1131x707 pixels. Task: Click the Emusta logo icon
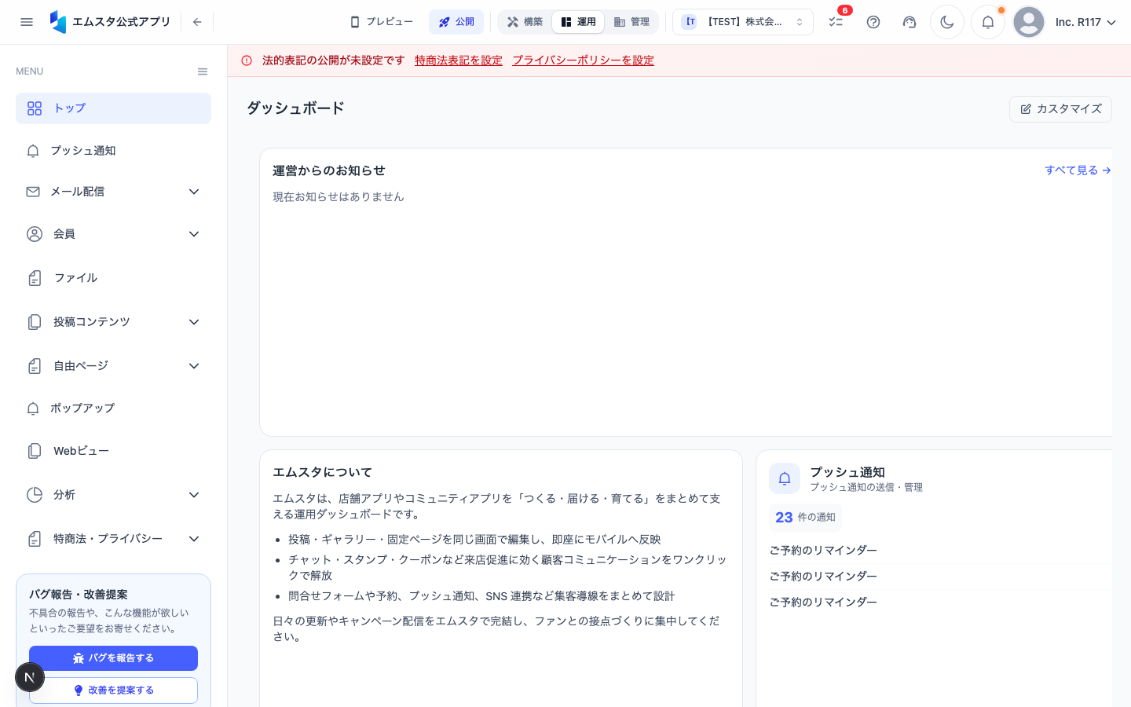(58, 22)
